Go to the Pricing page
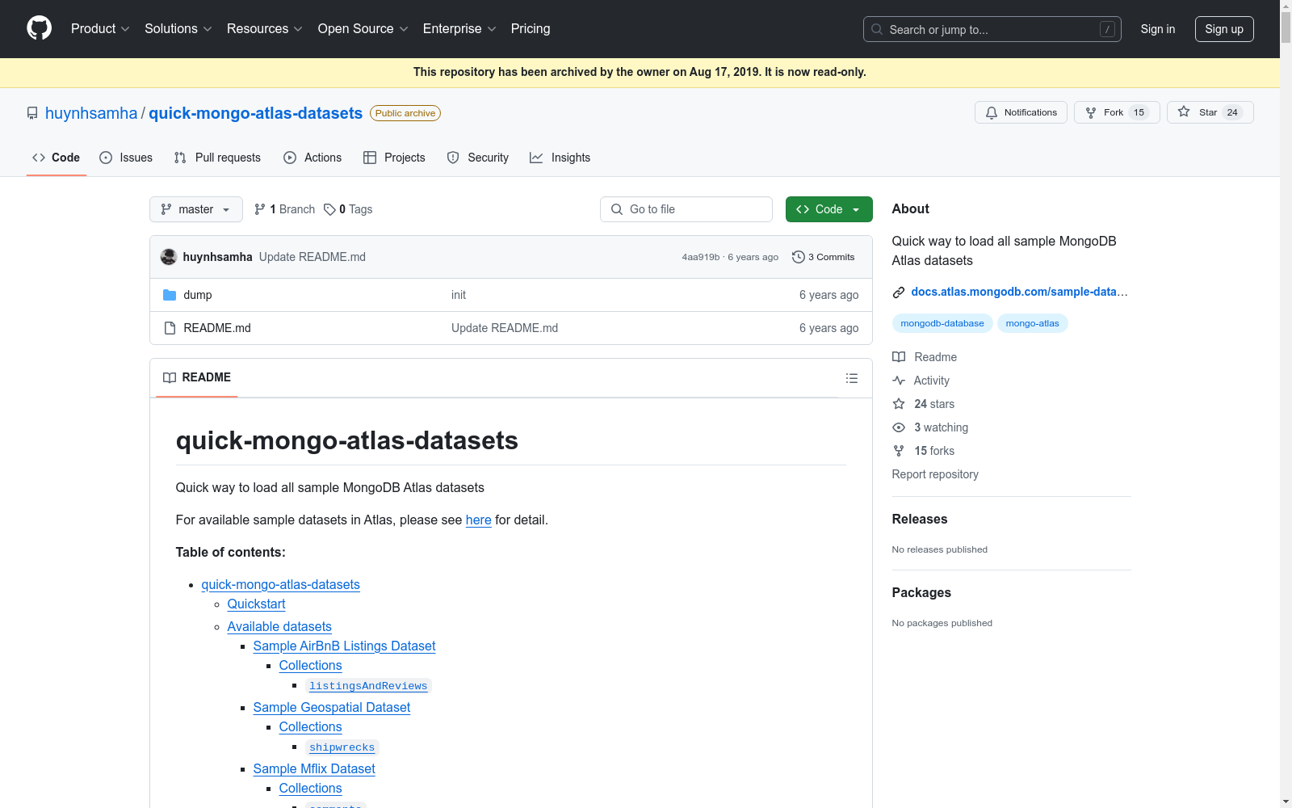The height and width of the screenshot is (808, 1292). pos(531,28)
